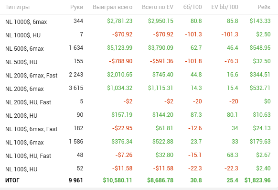This screenshot has height=190, width=278.
Task: Select the NL 100$, HU, Fast row
Action: [x=138, y=155]
